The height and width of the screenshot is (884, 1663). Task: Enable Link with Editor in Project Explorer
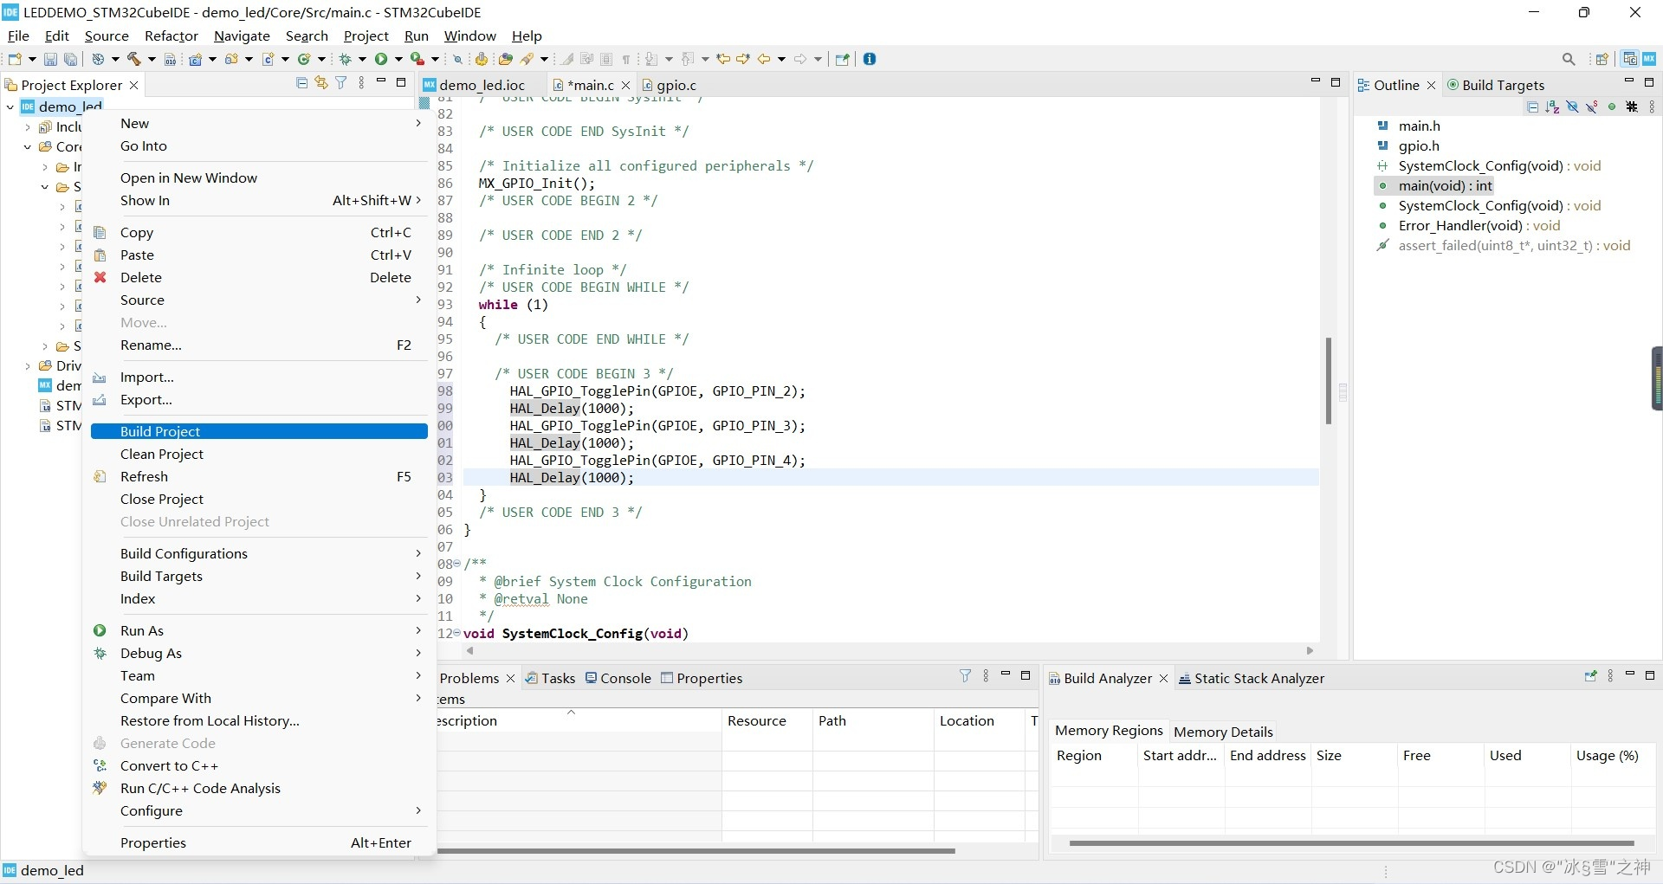click(321, 82)
